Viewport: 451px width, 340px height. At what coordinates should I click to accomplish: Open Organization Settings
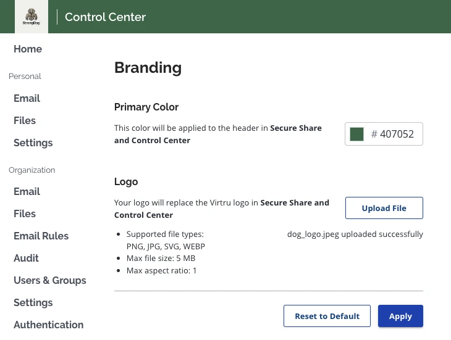coord(33,303)
